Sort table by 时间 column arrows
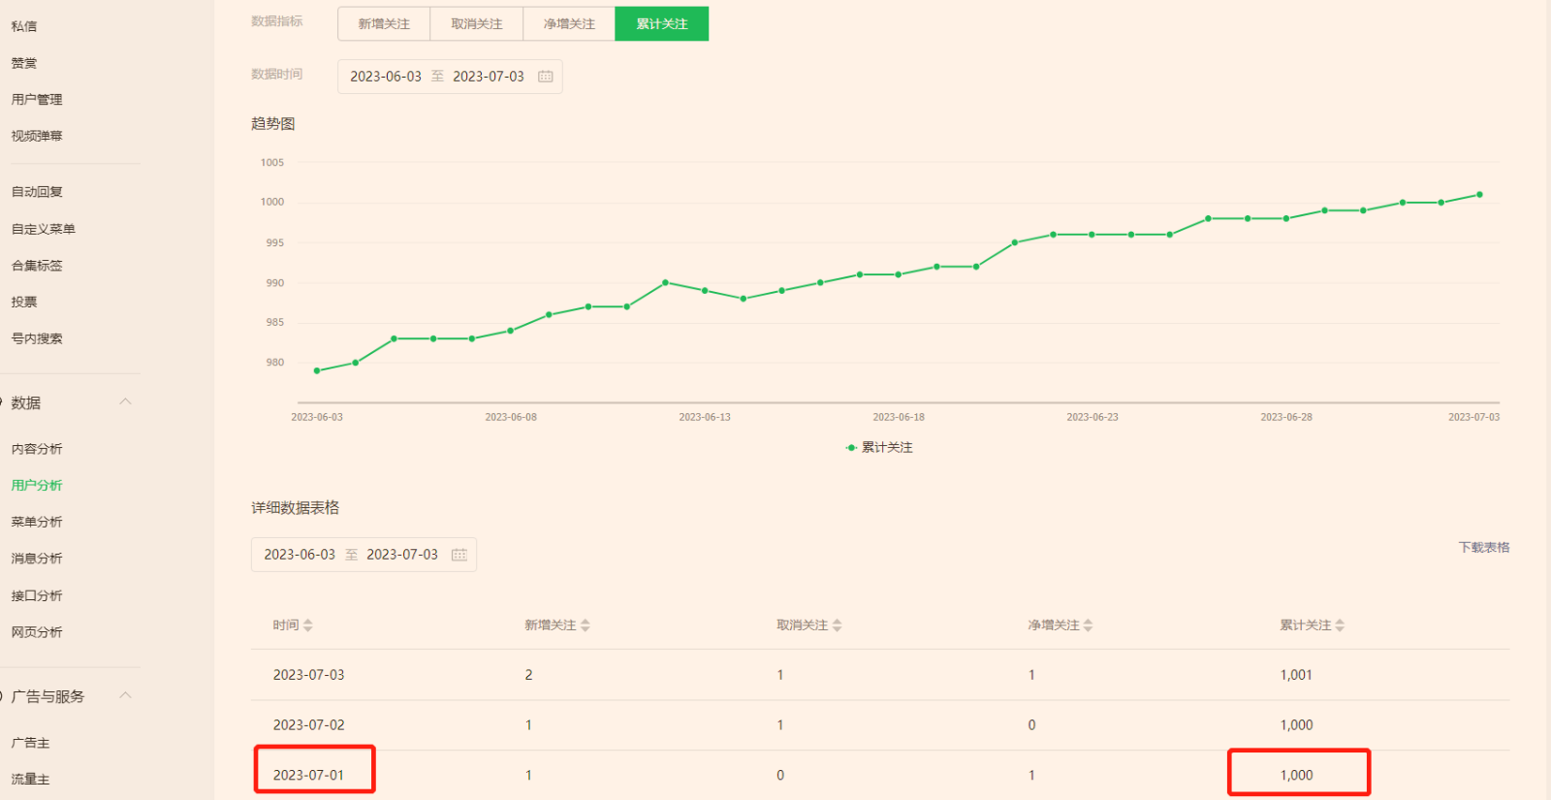This screenshot has width=1551, height=800. click(x=307, y=625)
